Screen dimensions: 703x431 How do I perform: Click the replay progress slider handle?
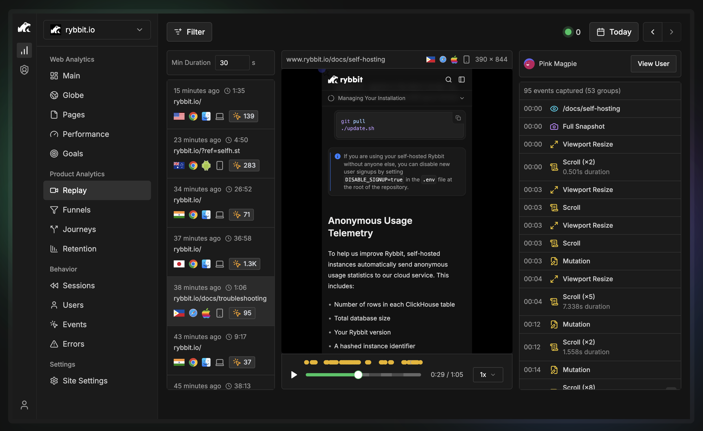click(358, 374)
